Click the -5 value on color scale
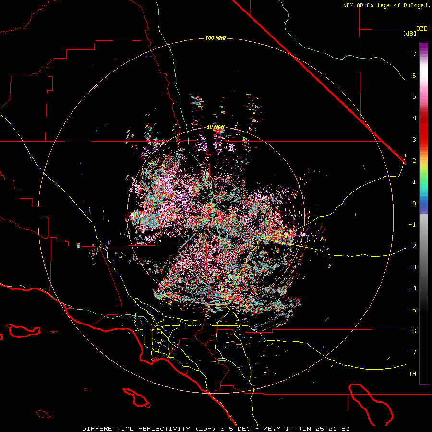Viewport: 432px width, 432px height. click(x=412, y=310)
